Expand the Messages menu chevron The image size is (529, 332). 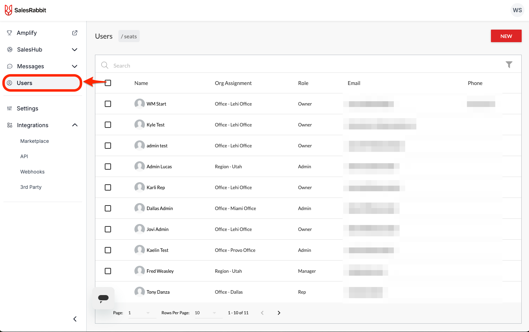(x=74, y=66)
